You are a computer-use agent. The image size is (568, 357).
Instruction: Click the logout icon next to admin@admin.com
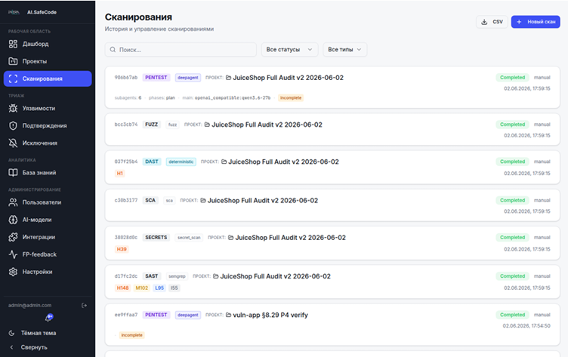(84, 306)
